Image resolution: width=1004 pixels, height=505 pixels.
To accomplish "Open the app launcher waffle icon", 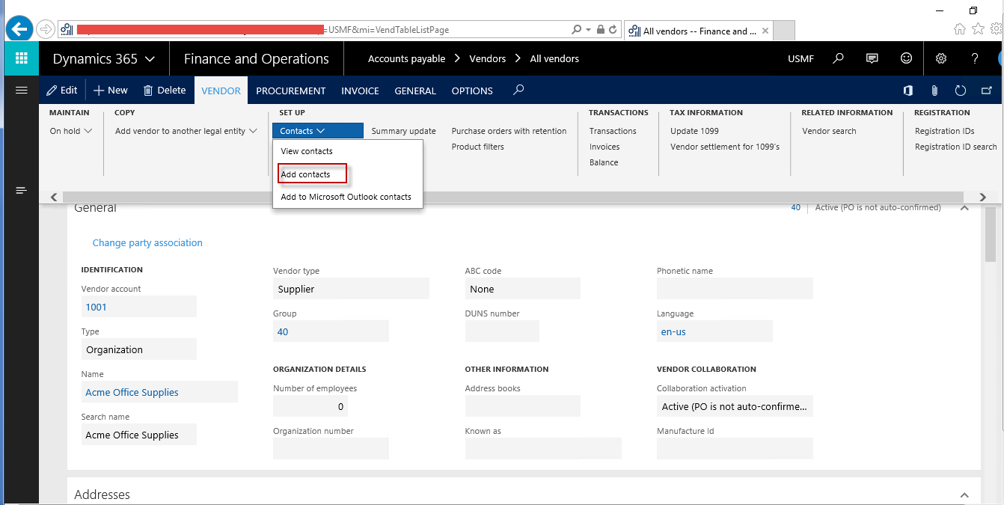I will (x=21, y=58).
